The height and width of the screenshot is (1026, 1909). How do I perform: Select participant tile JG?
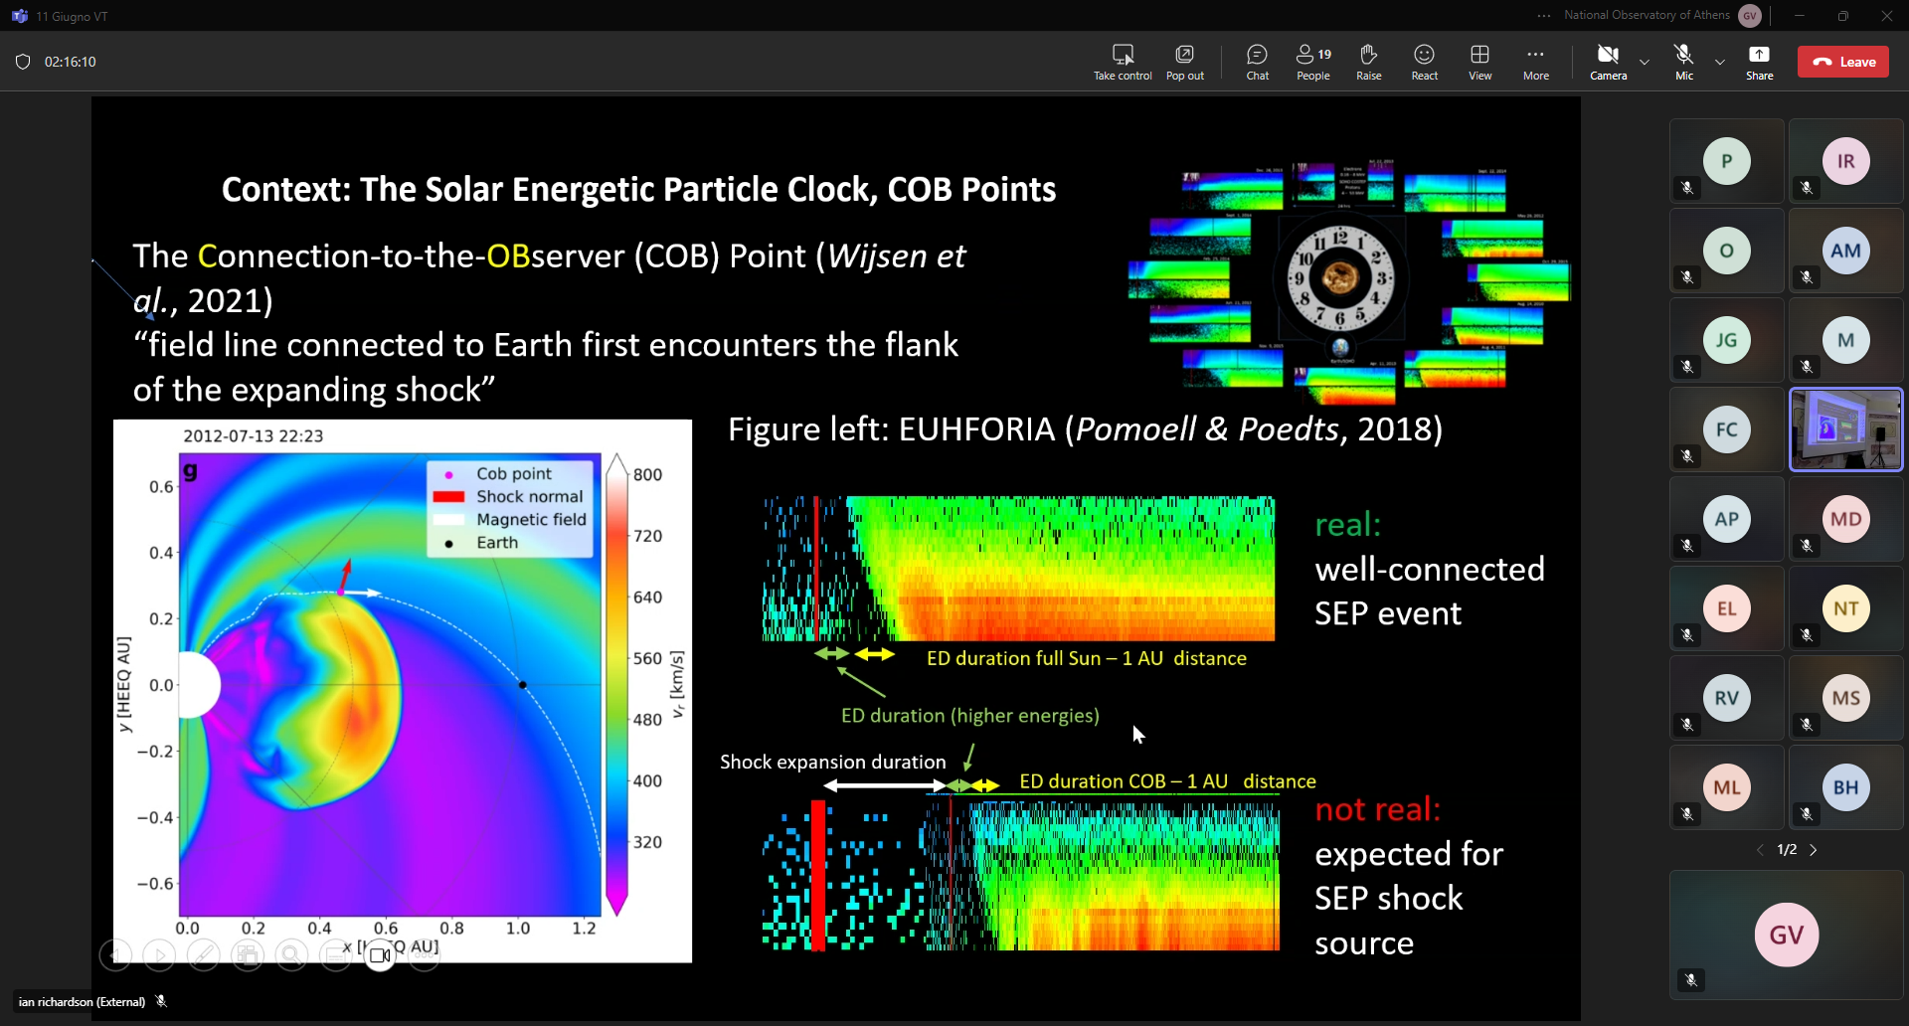point(1727,340)
